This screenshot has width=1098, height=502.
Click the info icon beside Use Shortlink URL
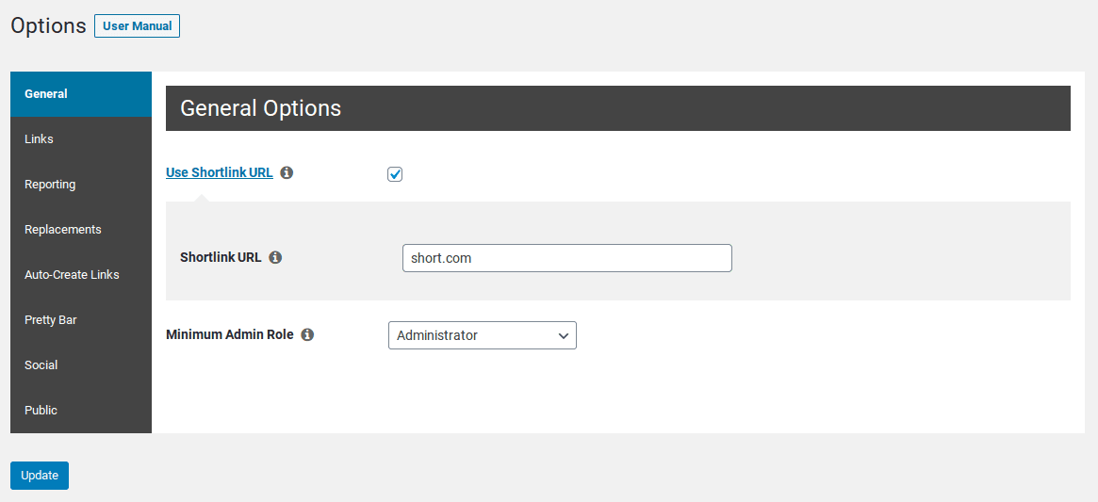pos(287,172)
